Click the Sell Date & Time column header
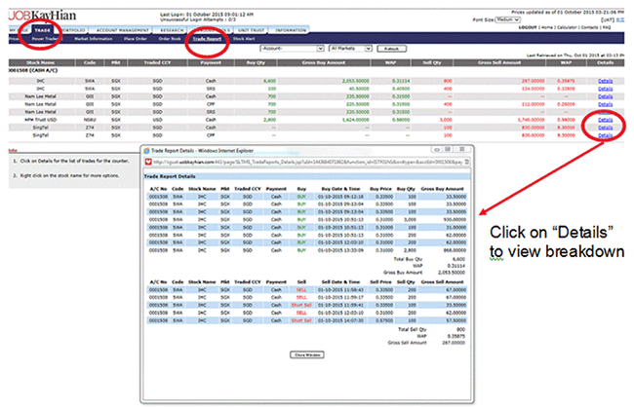The width and height of the screenshot is (634, 408). coord(340,282)
